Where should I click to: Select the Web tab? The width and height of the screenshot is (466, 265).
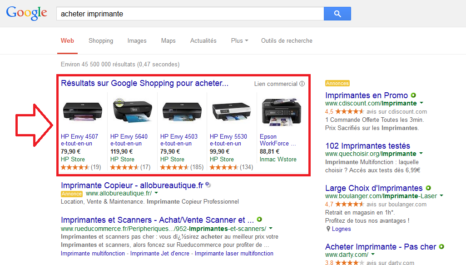tap(68, 41)
